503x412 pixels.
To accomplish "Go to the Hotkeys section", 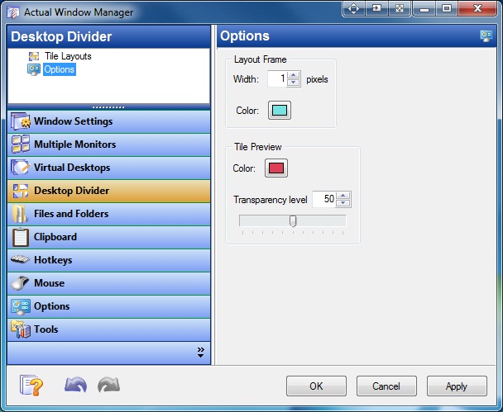I will pyautogui.click(x=108, y=260).
